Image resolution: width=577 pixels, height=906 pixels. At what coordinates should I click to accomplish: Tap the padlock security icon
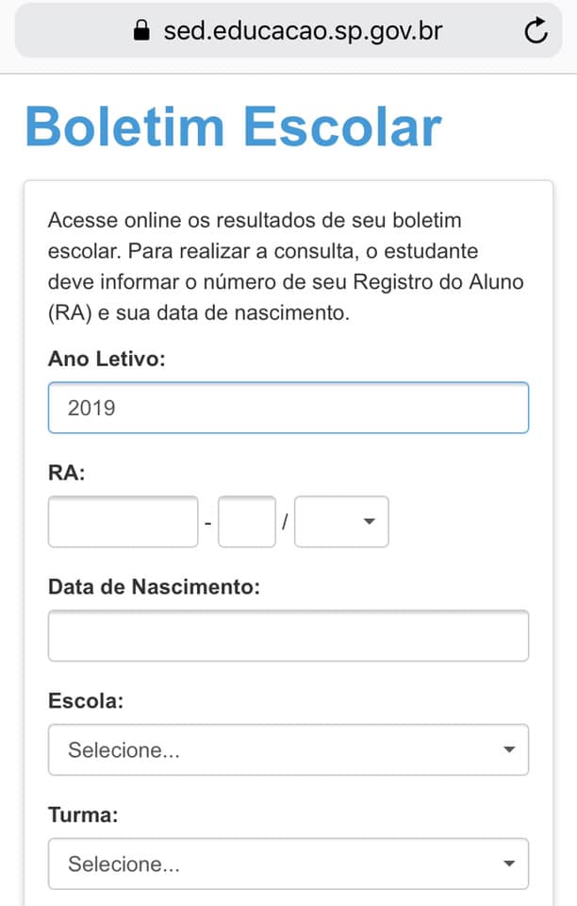(x=141, y=29)
